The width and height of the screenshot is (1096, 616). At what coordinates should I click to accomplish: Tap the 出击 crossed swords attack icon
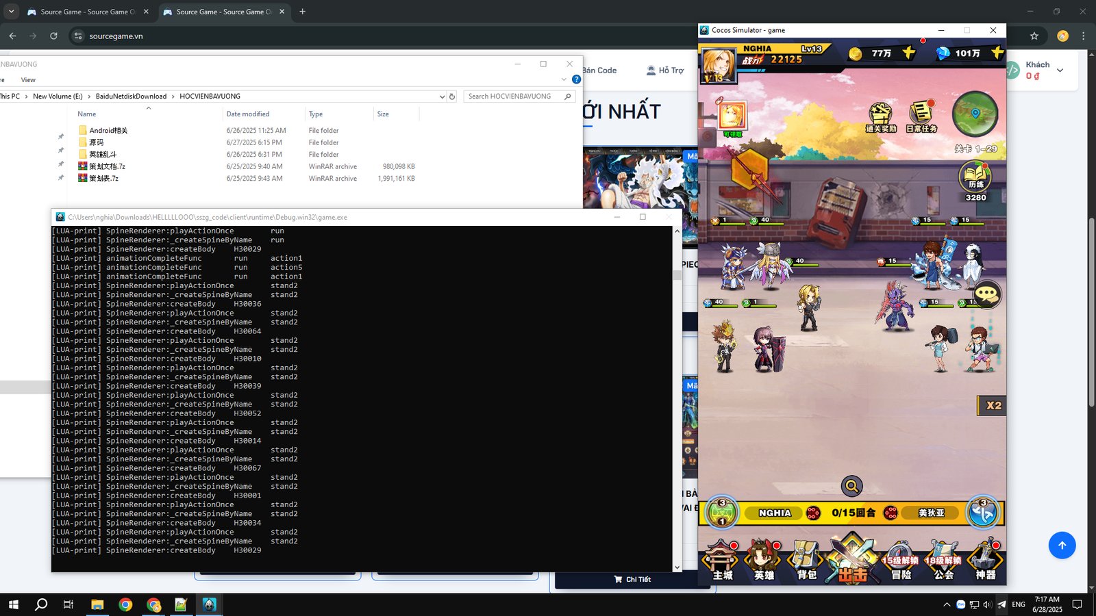pos(851,559)
